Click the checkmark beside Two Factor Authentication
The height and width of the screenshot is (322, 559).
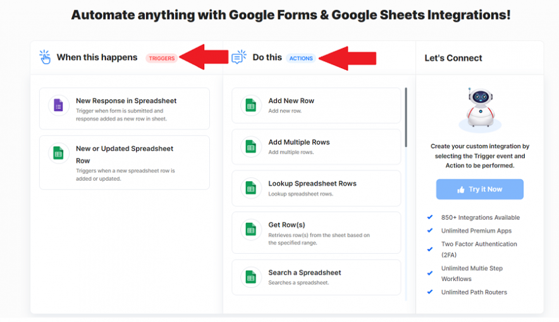point(430,249)
